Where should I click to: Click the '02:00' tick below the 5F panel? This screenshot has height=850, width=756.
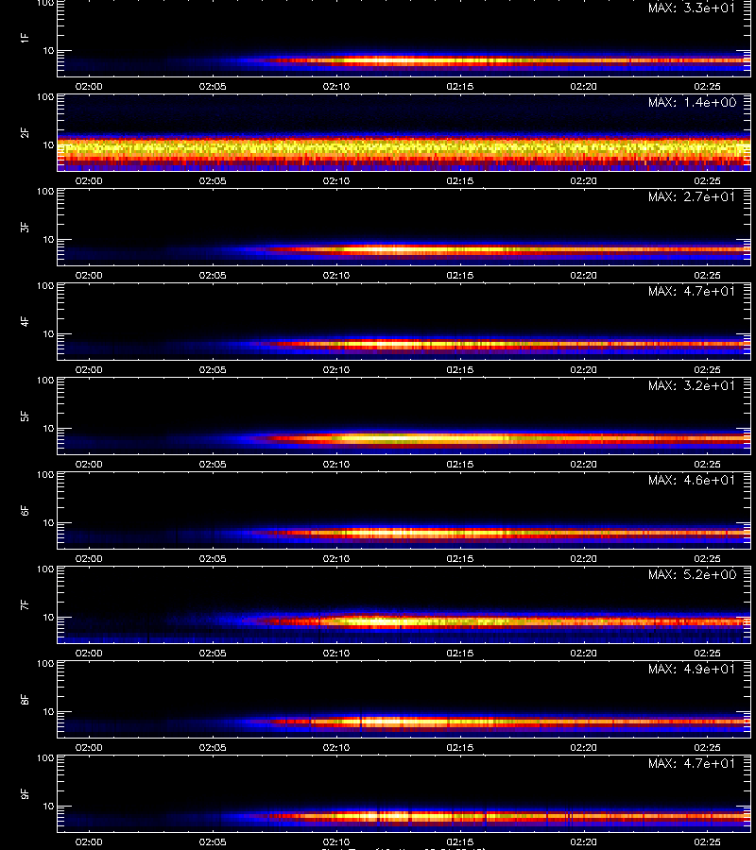point(89,464)
